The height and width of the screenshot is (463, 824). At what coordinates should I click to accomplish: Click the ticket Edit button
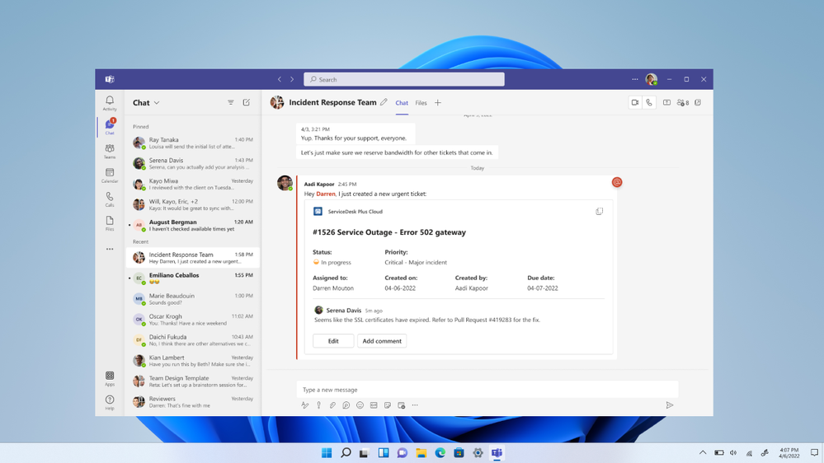(x=333, y=341)
